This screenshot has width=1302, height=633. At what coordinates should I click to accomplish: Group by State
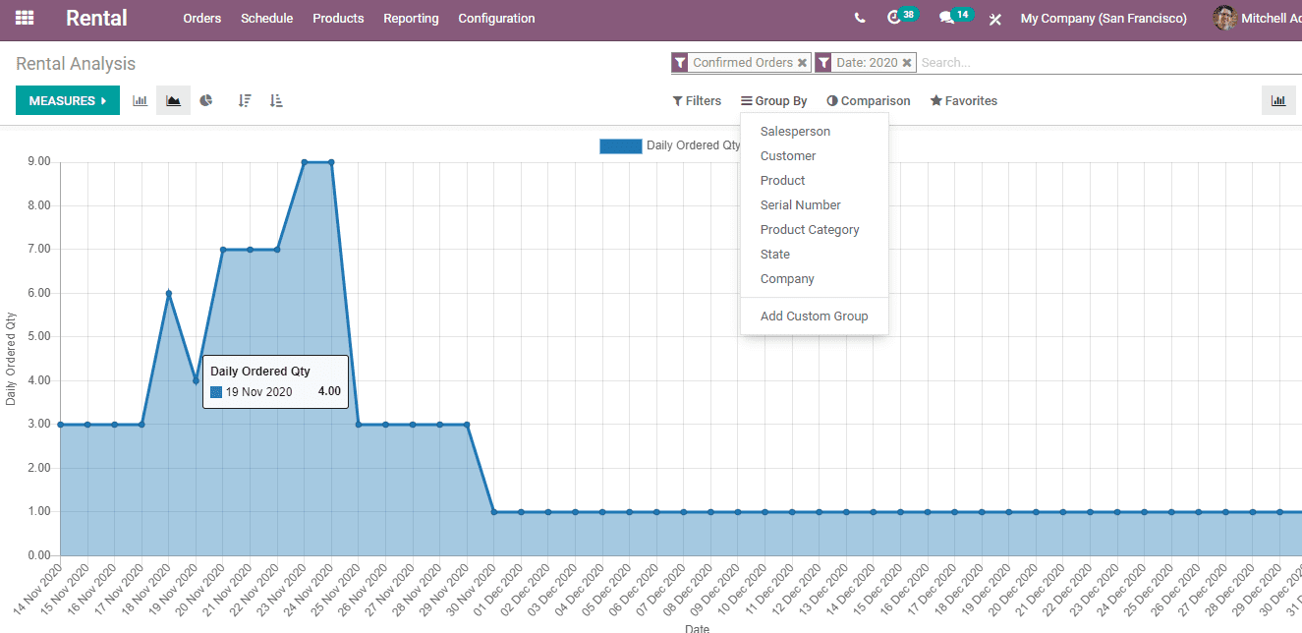coord(815,255)
